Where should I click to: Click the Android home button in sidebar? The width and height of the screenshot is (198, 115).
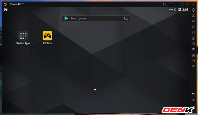coord(193,101)
